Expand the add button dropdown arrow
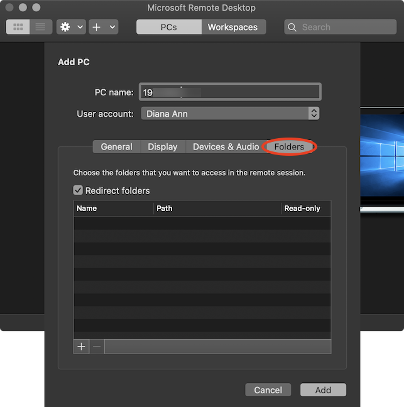404x407 pixels. point(112,27)
